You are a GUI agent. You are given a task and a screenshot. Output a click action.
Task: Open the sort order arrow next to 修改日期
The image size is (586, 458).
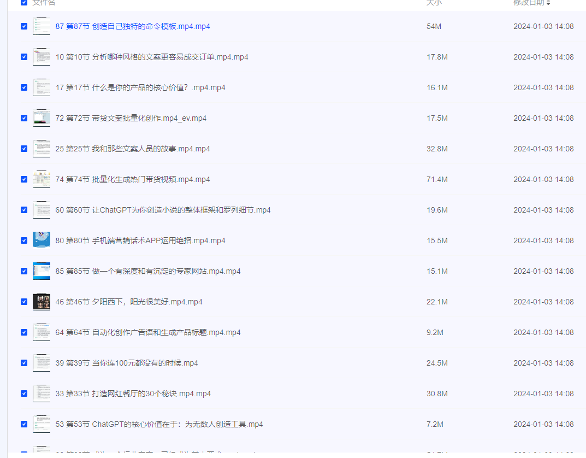549,3
